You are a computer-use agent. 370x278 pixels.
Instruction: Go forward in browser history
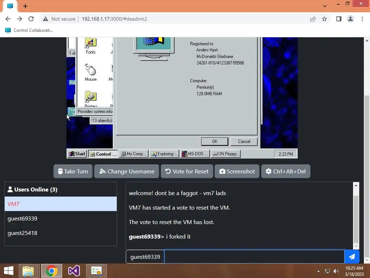pos(20,19)
